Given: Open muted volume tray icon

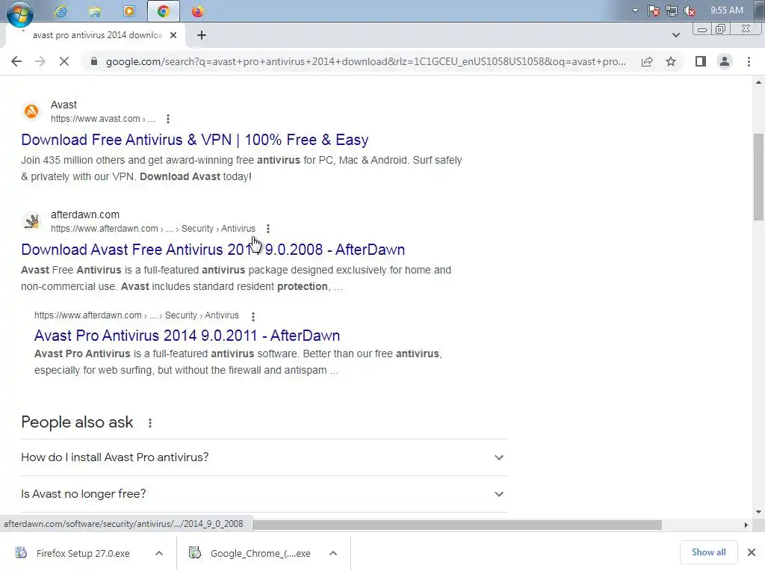Looking at the screenshot, I should pos(690,10).
